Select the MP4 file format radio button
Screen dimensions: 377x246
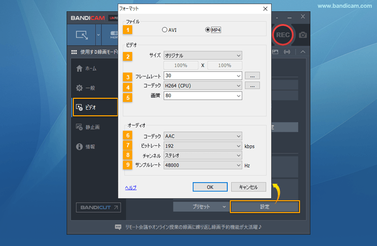click(208, 30)
